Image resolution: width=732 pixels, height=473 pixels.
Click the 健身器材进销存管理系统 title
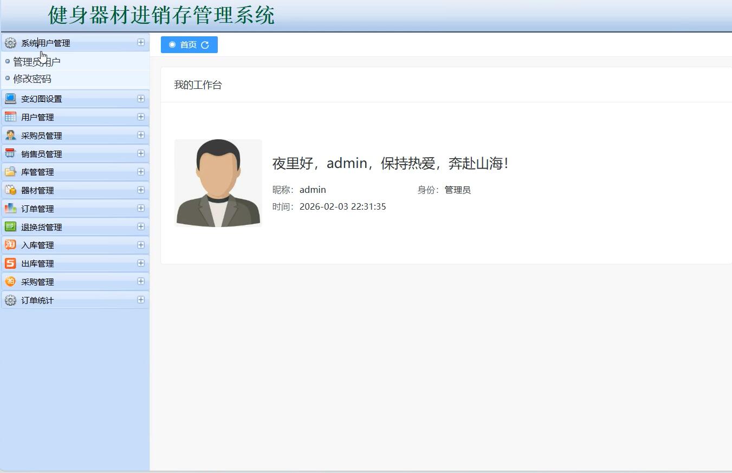pyautogui.click(x=161, y=15)
